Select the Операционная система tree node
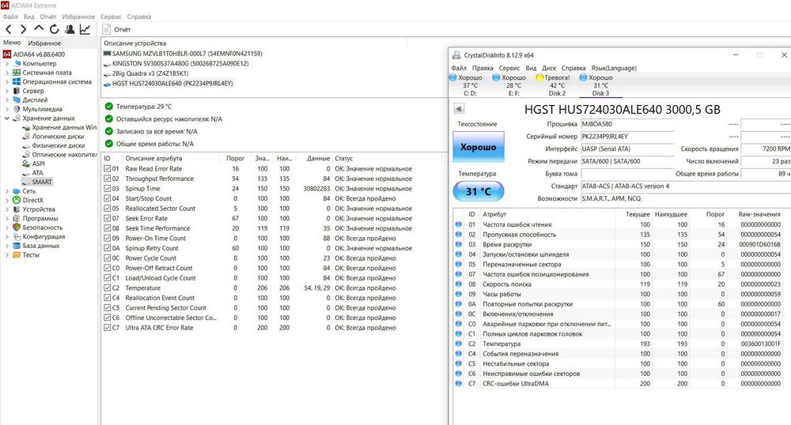Image resolution: width=791 pixels, height=425 pixels. click(x=57, y=81)
